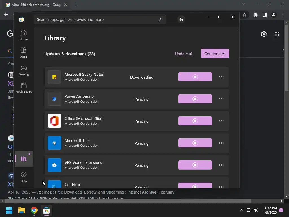The height and width of the screenshot is (217, 289).
Task: Click the Get Help app name
Action: [72, 185]
